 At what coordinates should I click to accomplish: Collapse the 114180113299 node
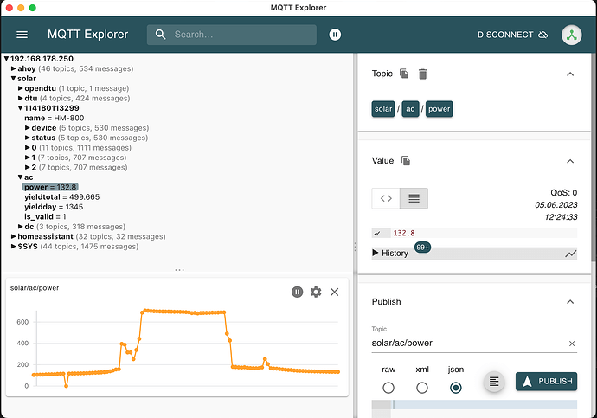(21, 108)
